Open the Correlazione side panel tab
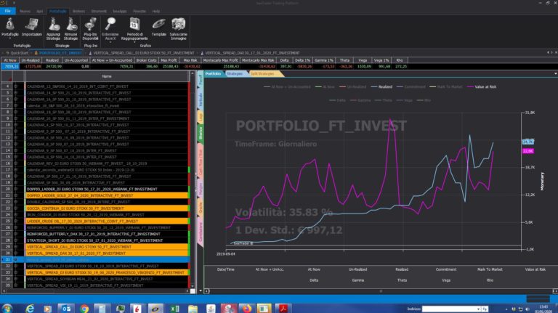 point(201,232)
